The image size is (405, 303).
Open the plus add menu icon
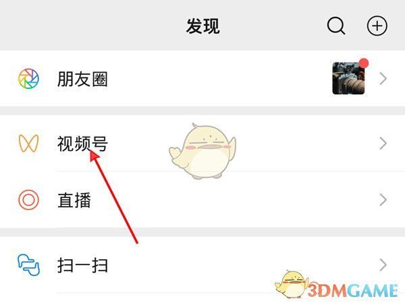click(x=377, y=26)
